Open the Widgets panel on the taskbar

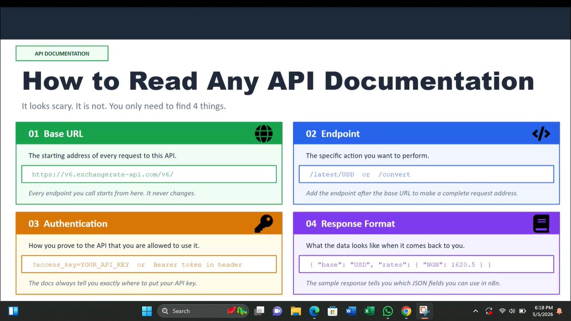coord(13,311)
